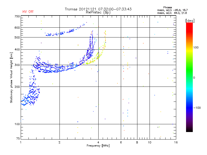The width and height of the screenshot is (207, 155).
Task: Click the '8' frequency axis tick label
Action: click(137, 142)
